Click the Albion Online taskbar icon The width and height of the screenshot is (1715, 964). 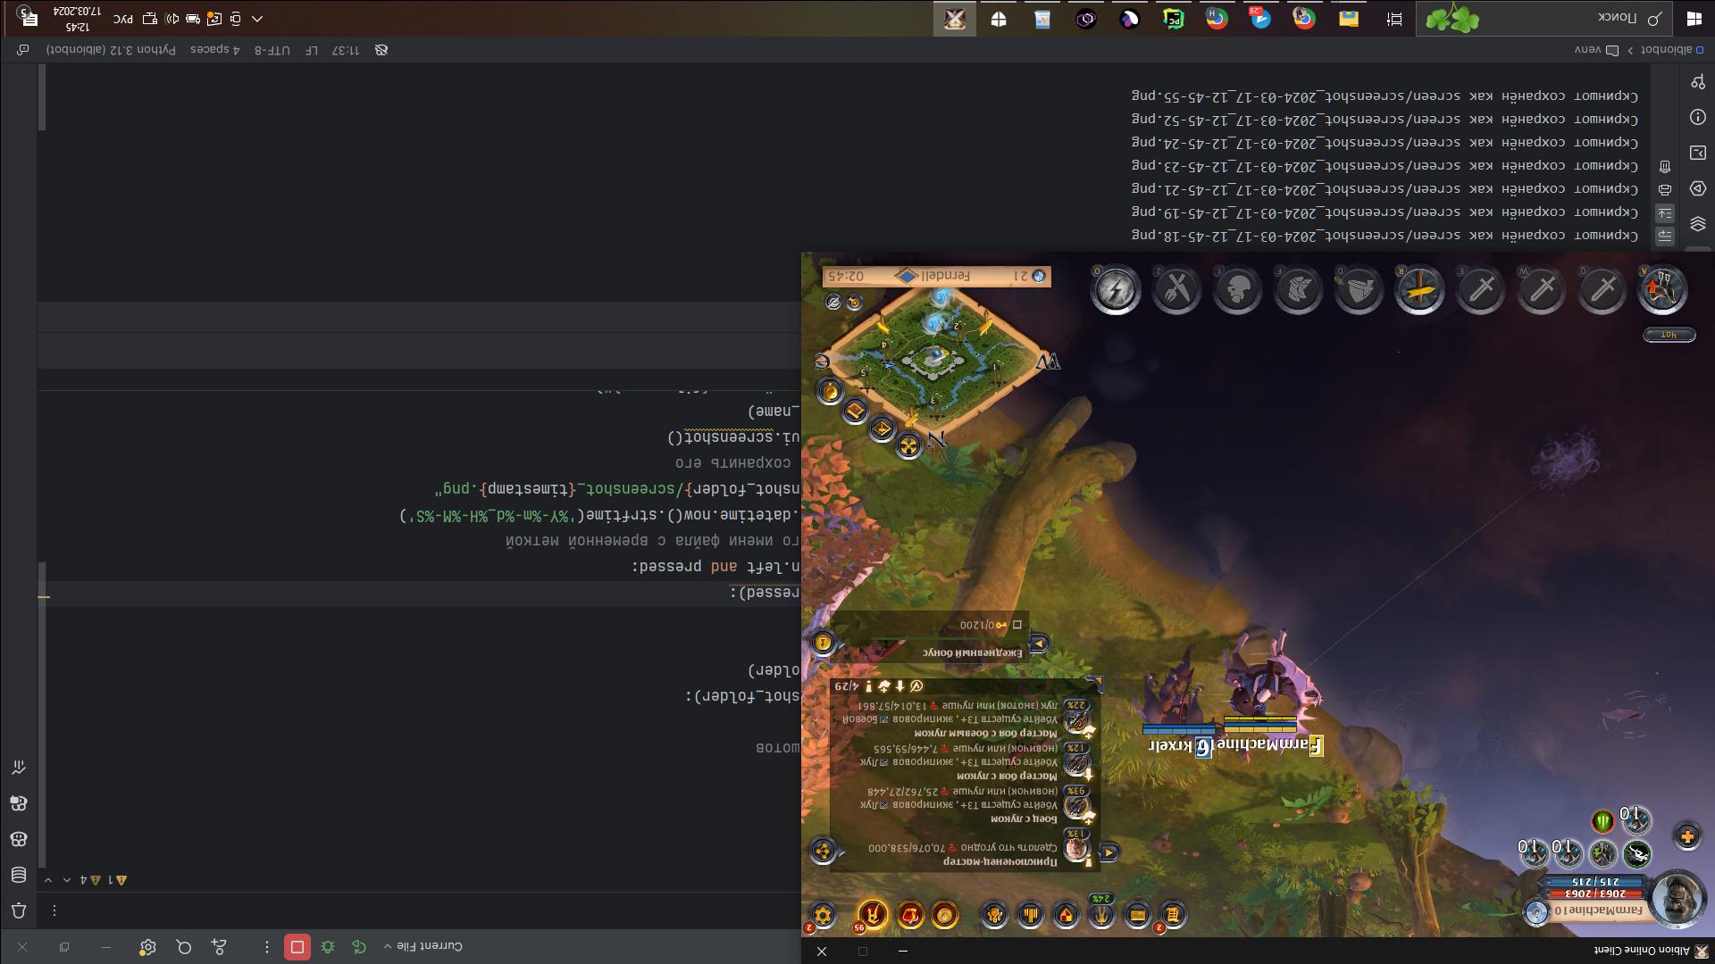tap(955, 19)
